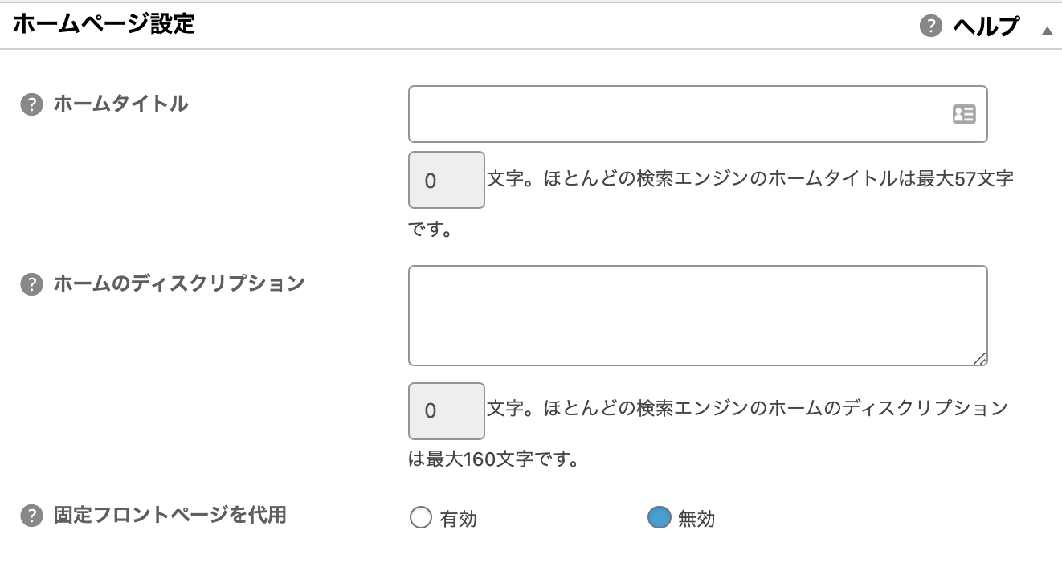
Task: Click the 固定フロントページを代用 label text
Action: click(x=170, y=515)
